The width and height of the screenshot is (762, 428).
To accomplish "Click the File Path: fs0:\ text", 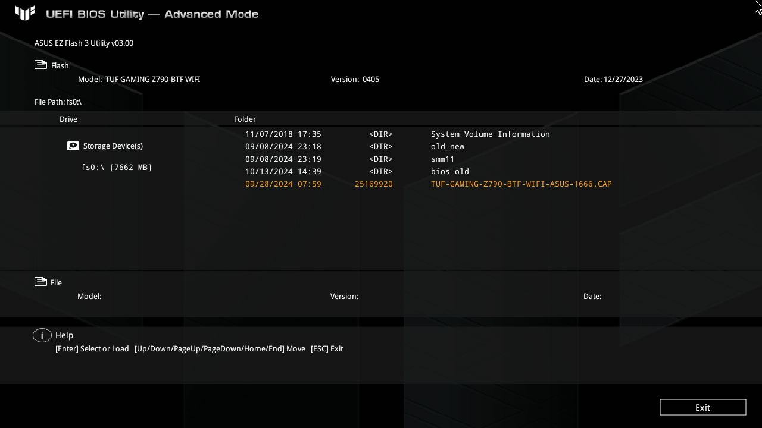I will [58, 102].
